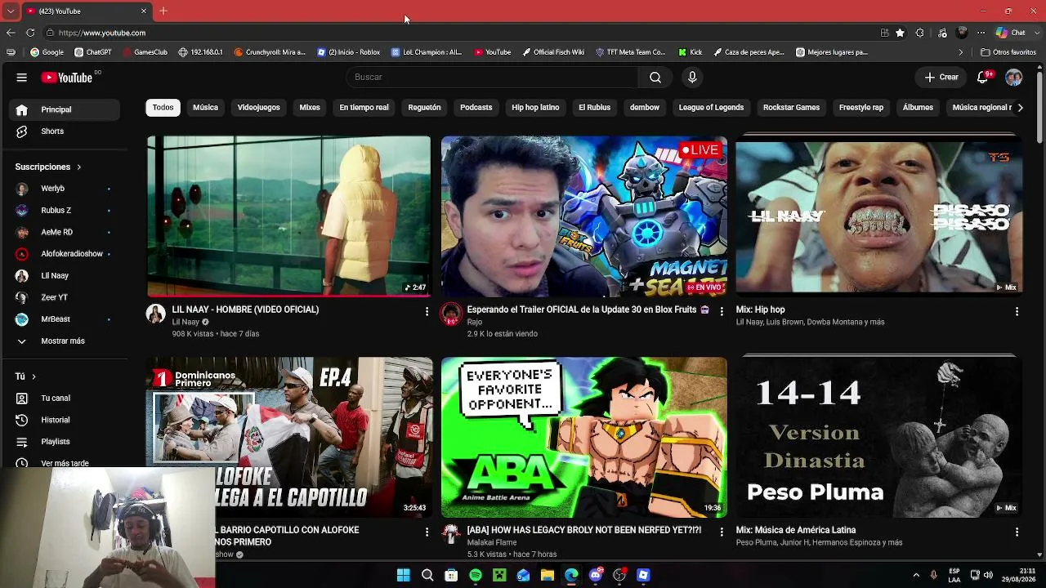The image size is (1046, 588).
Task: Open options menu for Legacy Broly video
Action: pyautogui.click(x=721, y=532)
